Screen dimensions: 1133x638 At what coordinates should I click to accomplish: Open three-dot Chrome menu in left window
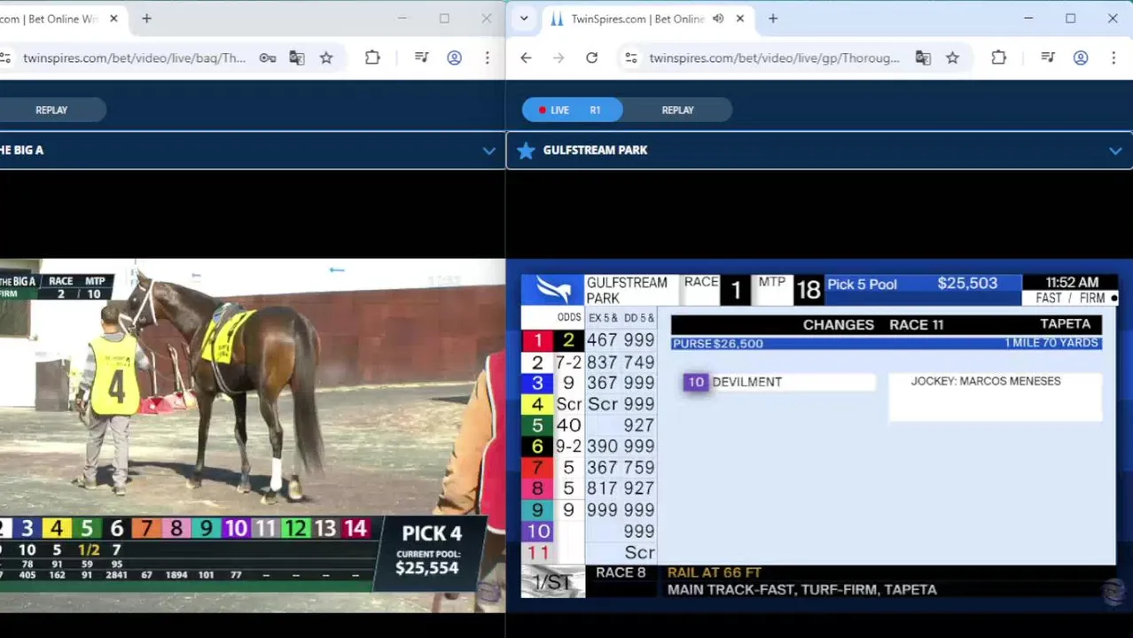point(487,58)
